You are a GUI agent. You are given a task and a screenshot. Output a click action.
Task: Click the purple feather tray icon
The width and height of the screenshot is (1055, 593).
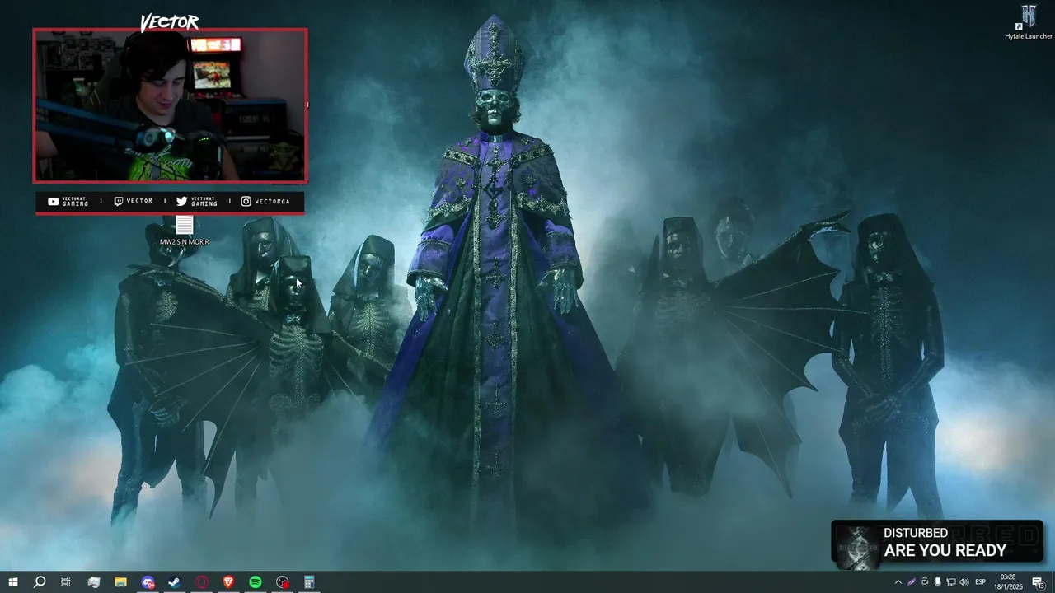(x=912, y=582)
